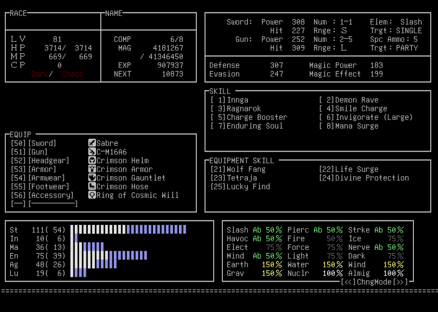Click the sword icon beside Sabre

tap(92, 143)
